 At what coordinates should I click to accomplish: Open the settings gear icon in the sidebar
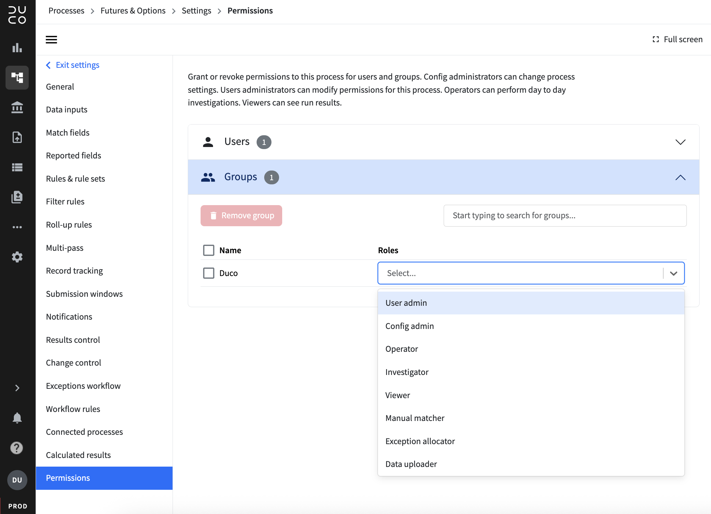[x=17, y=257]
